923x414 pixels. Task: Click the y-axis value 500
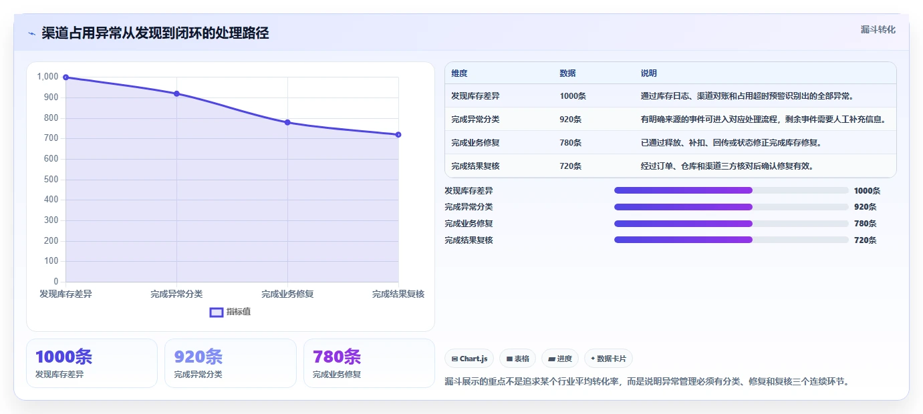point(51,180)
